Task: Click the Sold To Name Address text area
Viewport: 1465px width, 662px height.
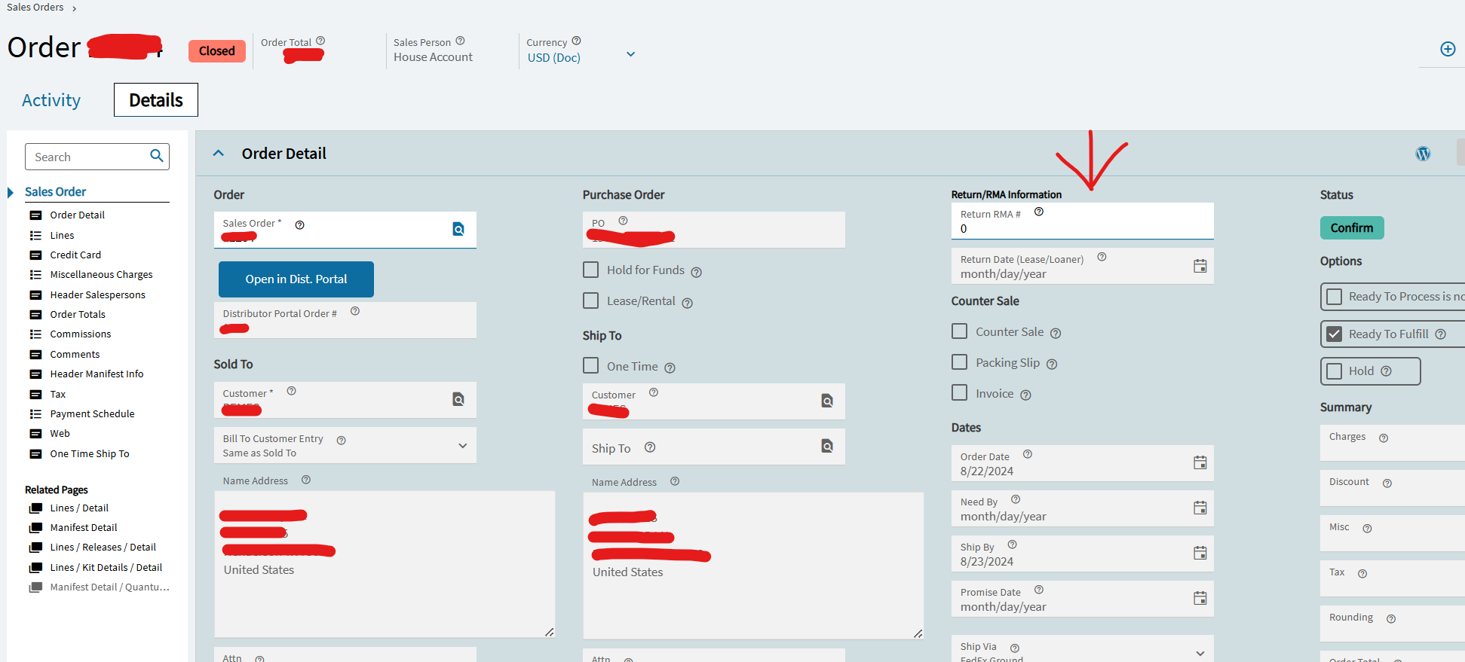Action: click(x=385, y=564)
